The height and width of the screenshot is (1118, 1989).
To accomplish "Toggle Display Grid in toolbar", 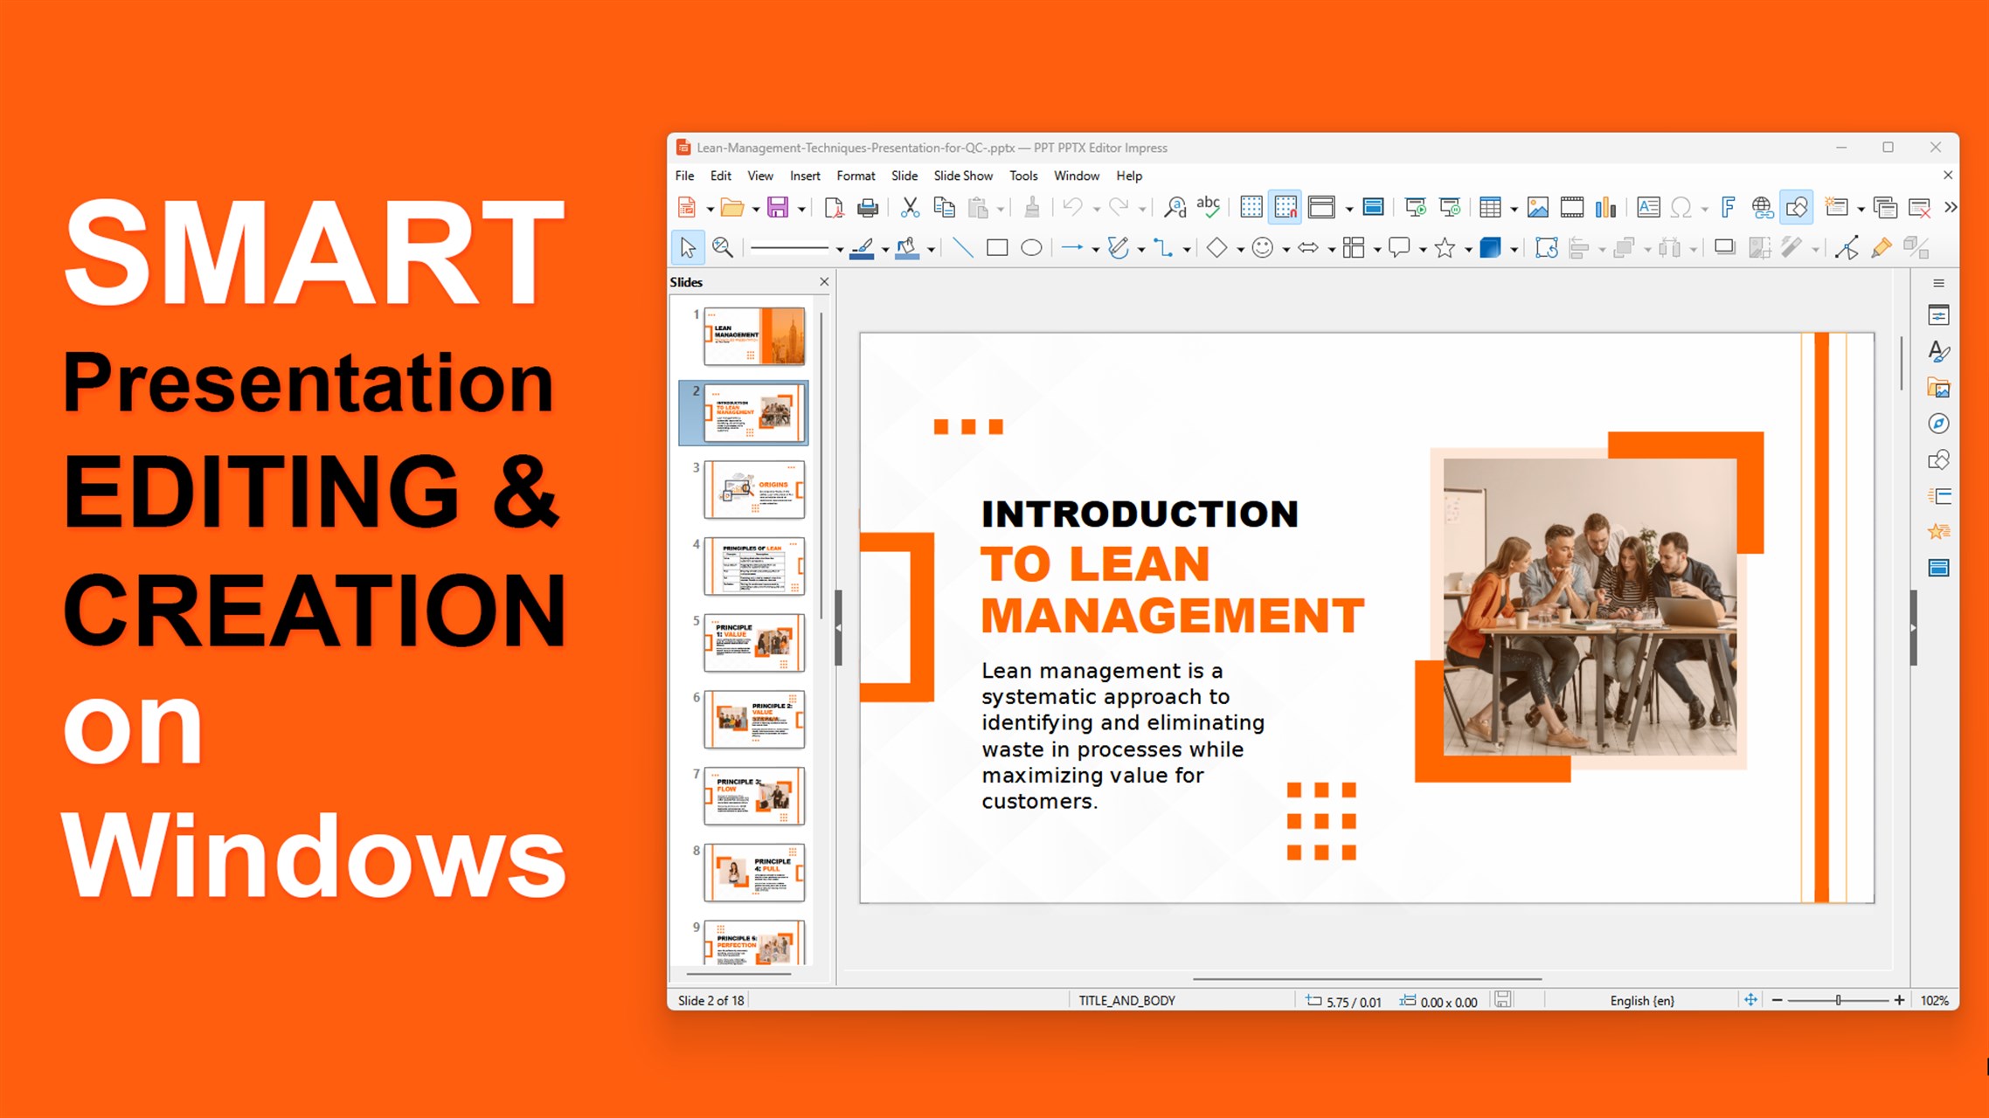I will click(x=1251, y=208).
